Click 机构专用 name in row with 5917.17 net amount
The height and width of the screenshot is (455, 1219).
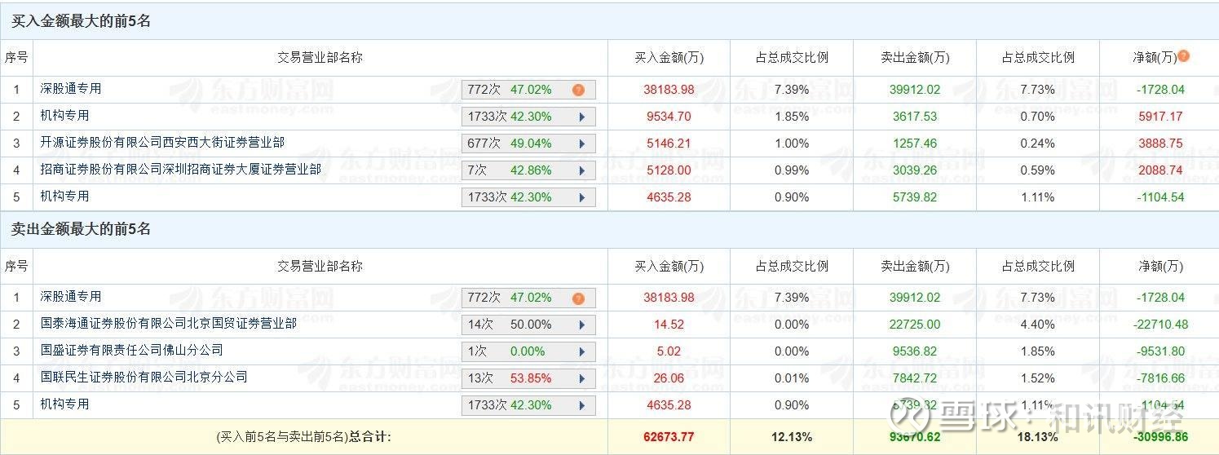coord(64,116)
